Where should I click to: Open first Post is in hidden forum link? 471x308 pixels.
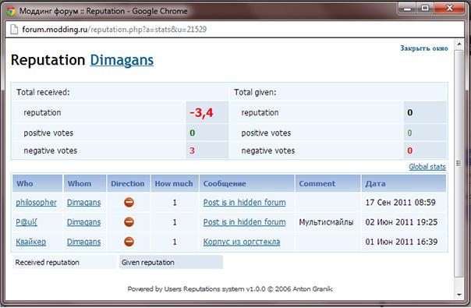click(x=245, y=203)
